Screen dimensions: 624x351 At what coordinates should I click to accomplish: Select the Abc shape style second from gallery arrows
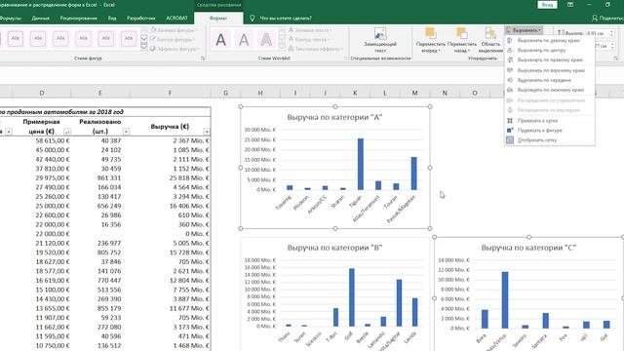click(106, 39)
